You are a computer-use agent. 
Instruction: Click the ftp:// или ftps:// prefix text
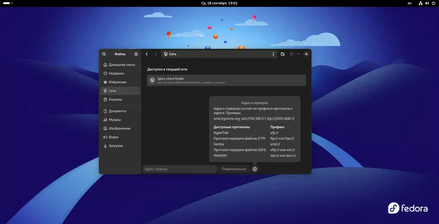(282, 139)
